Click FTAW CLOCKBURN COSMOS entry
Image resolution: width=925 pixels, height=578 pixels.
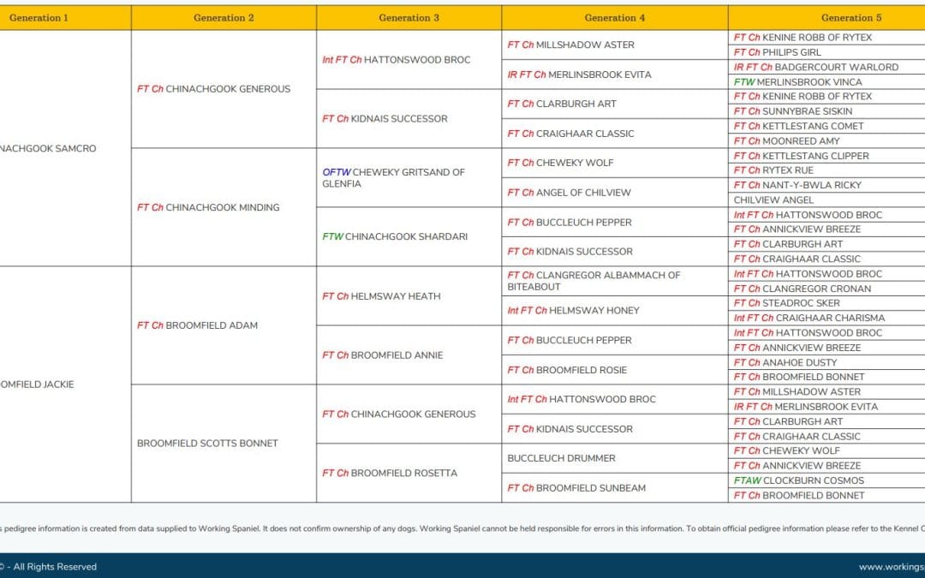(799, 480)
